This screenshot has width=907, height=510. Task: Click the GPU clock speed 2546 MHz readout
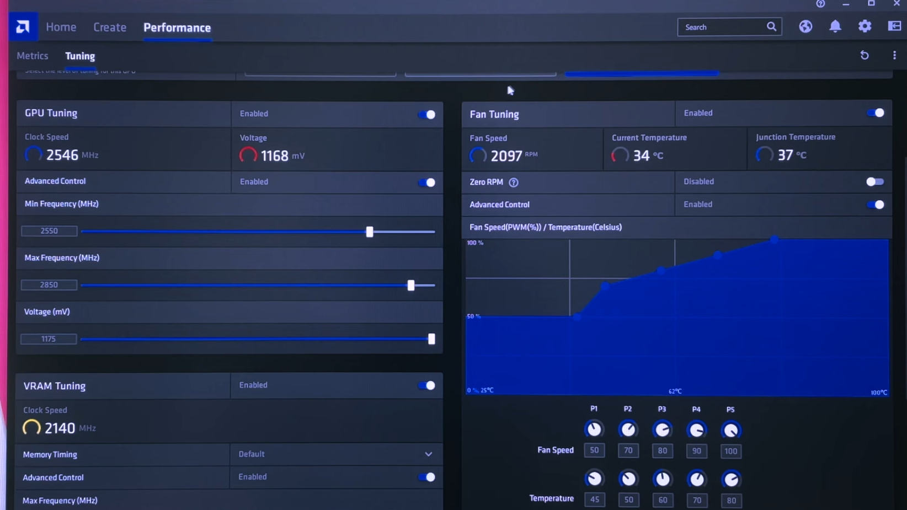[x=62, y=155]
